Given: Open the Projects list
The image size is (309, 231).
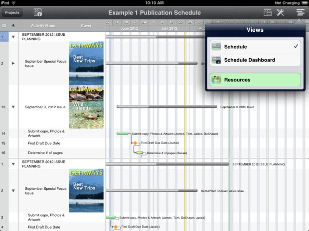Looking at the screenshot, I should click(12, 12).
